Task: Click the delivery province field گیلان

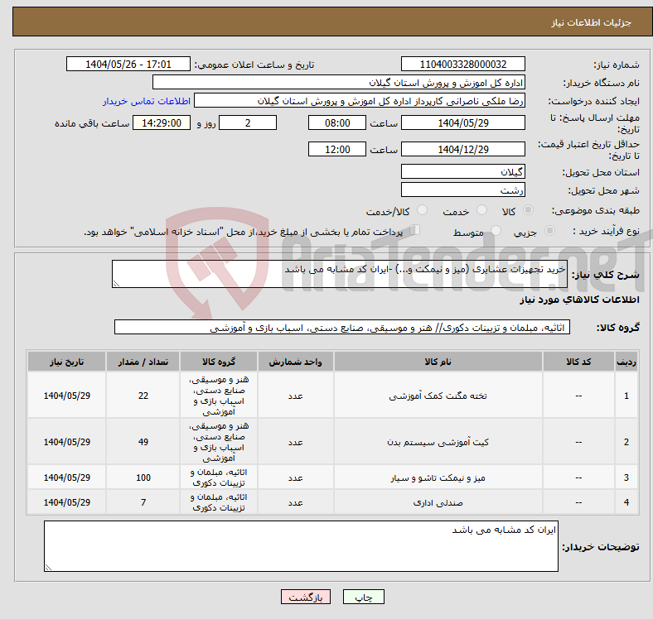Action: coord(462,171)
